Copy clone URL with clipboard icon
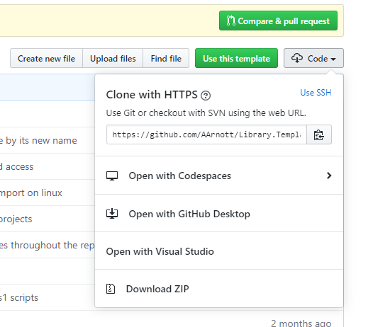373x327 pixels. coord(319,134)
